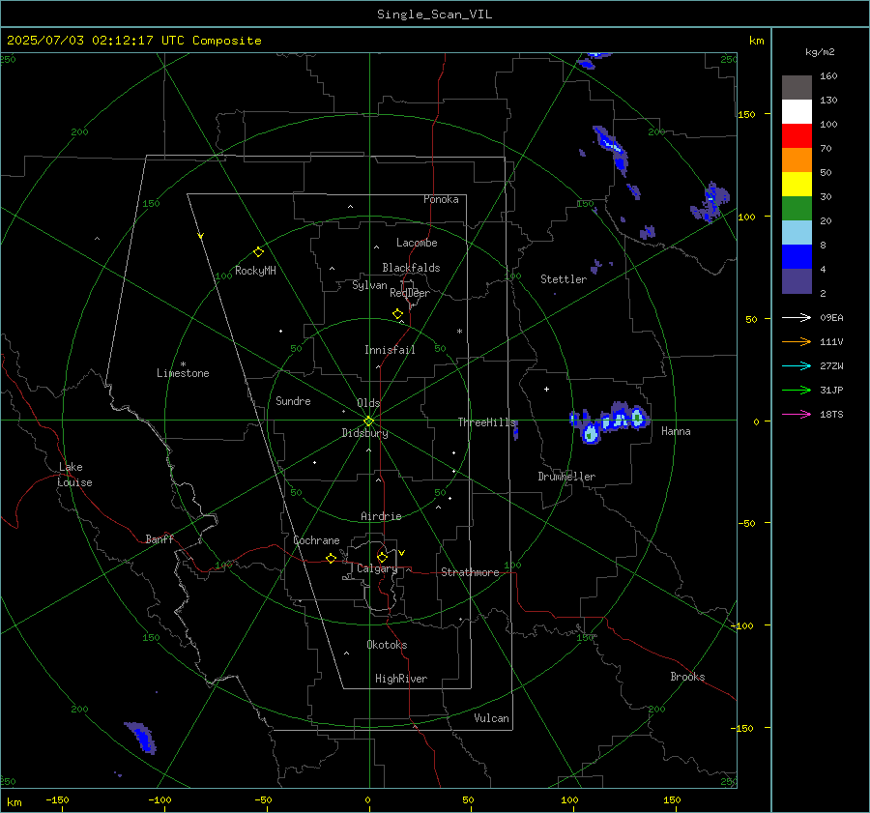The image size is (870, 813).
Task: Click the Blackfalds city label
Action: coord(411,268)
